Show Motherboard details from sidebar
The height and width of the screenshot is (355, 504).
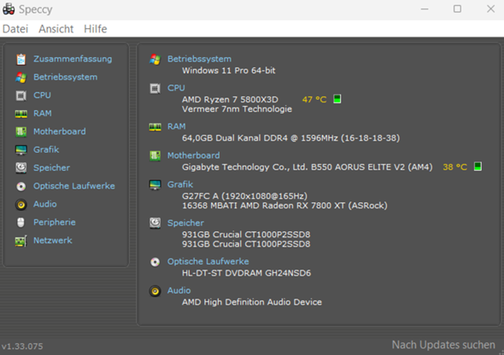pos(60,131)
